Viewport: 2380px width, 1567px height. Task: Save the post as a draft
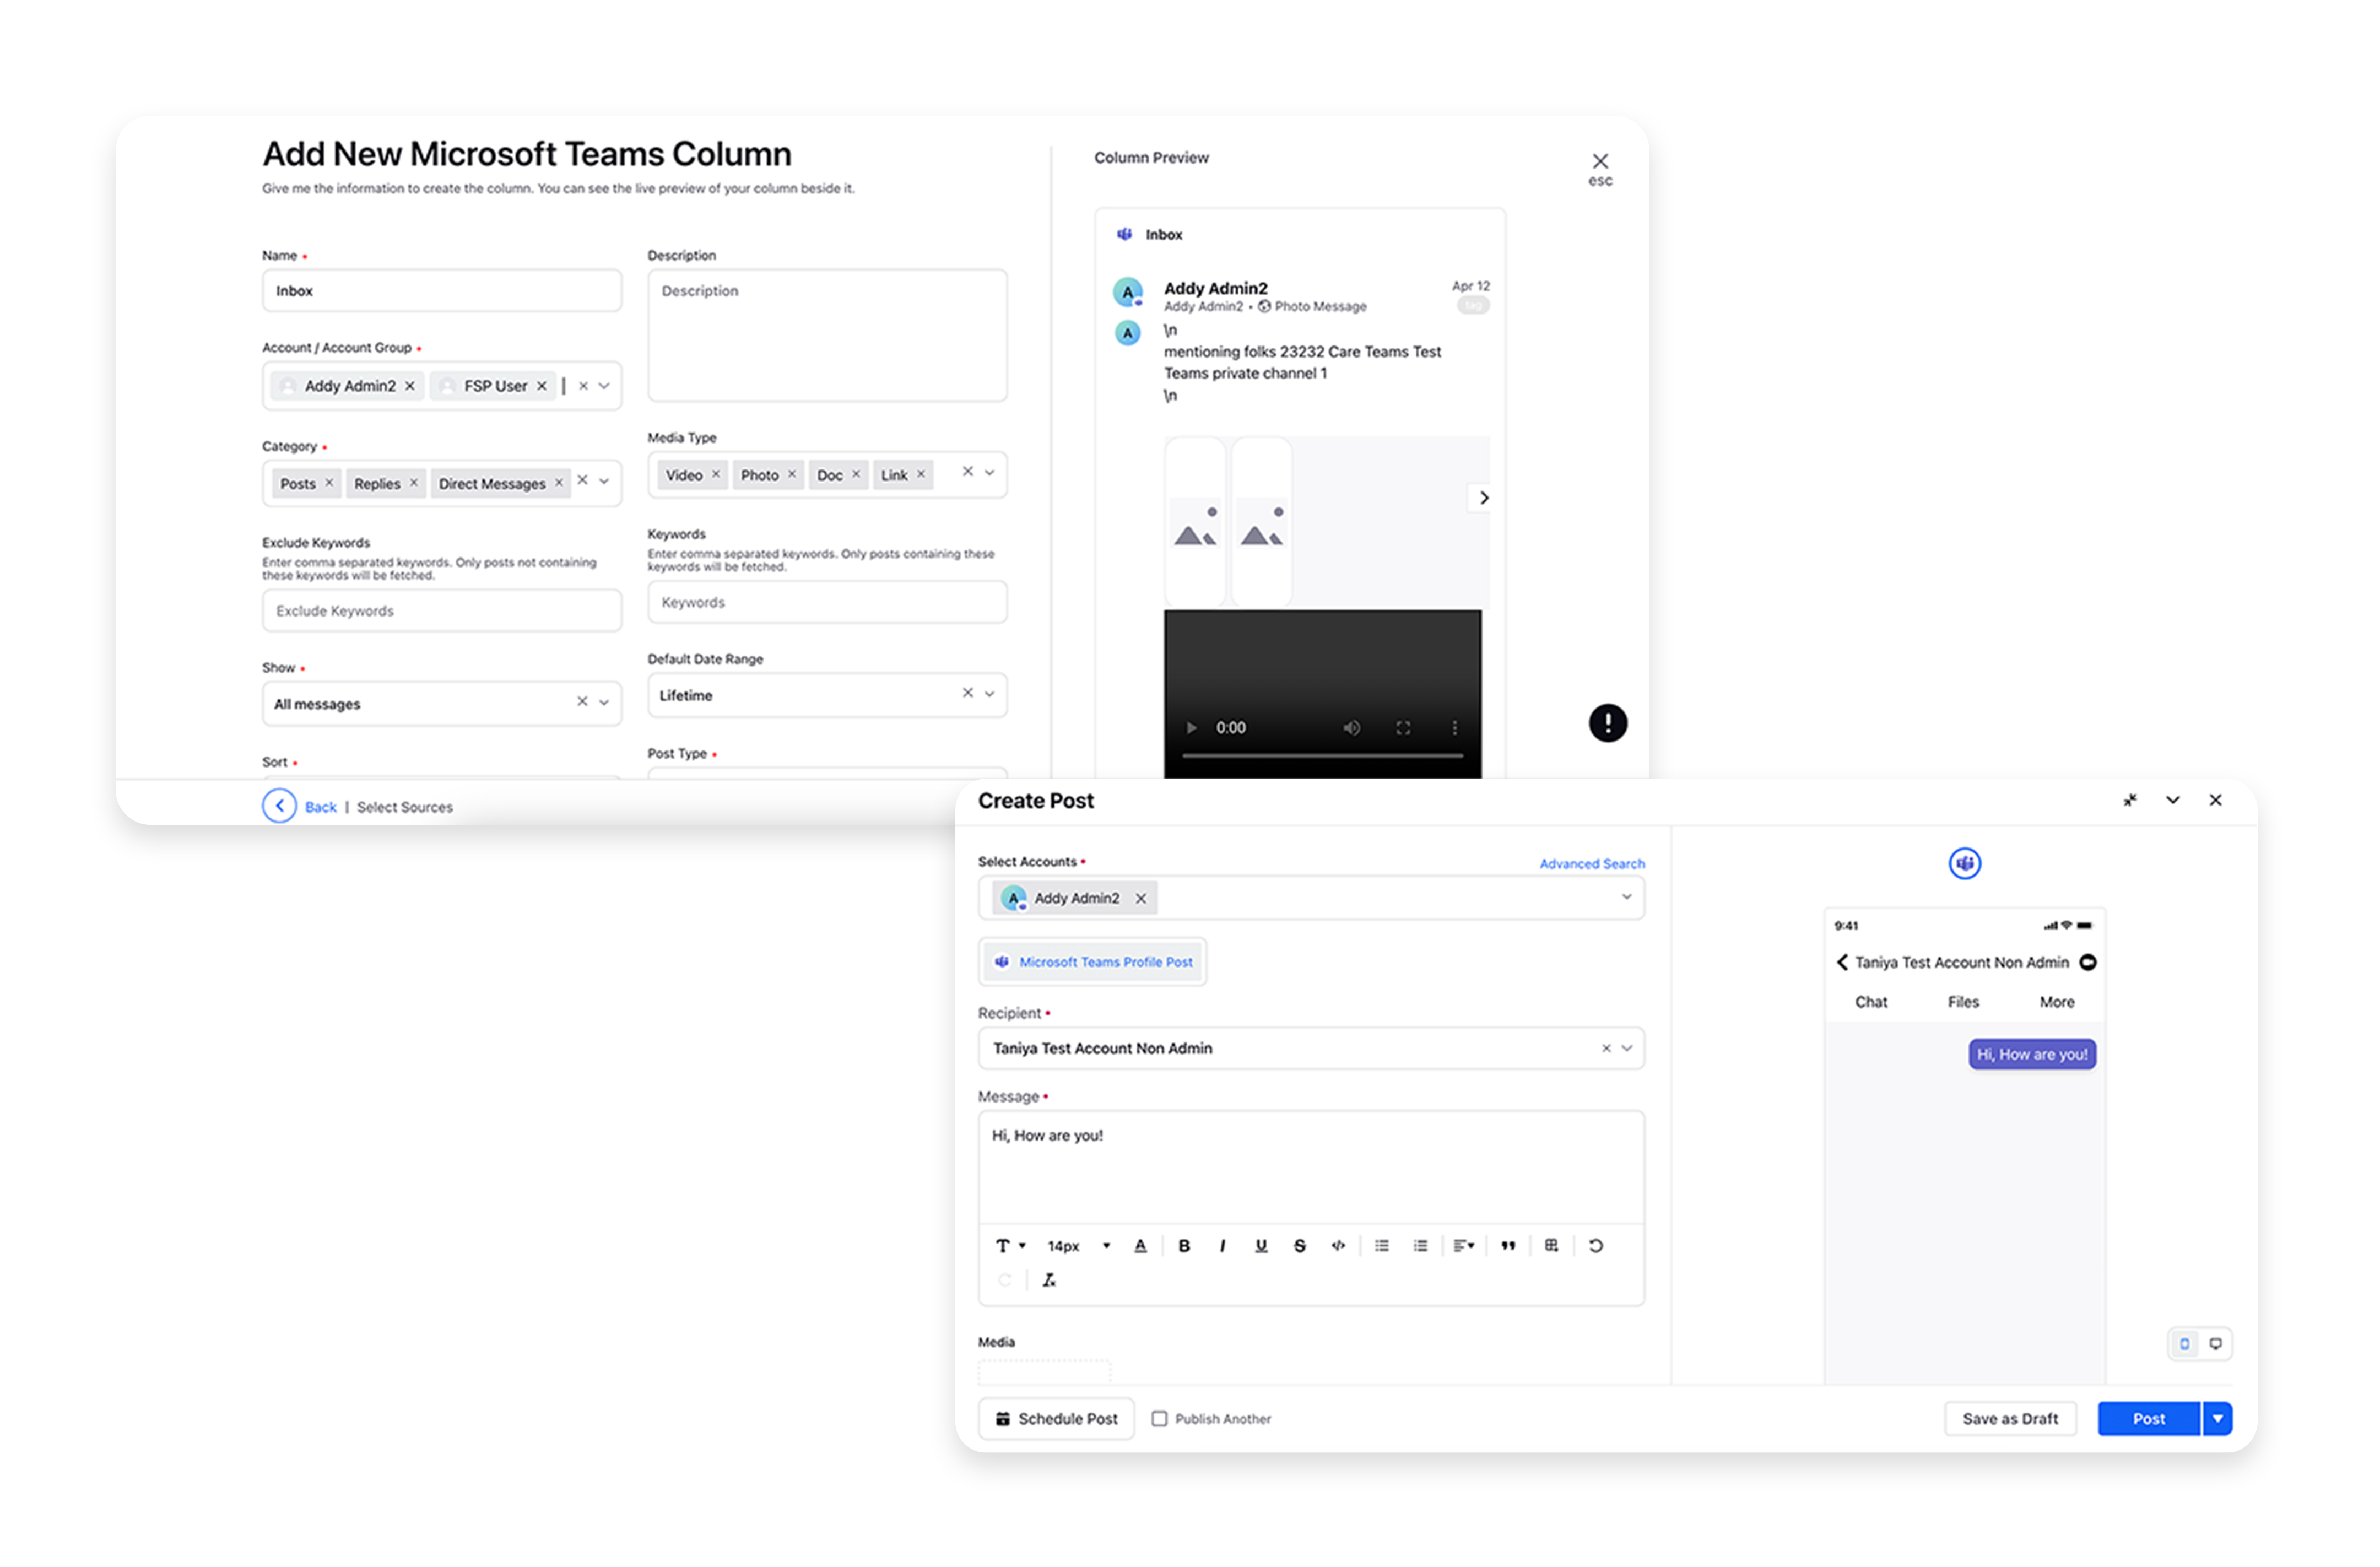click(x=2010, y=1418)
